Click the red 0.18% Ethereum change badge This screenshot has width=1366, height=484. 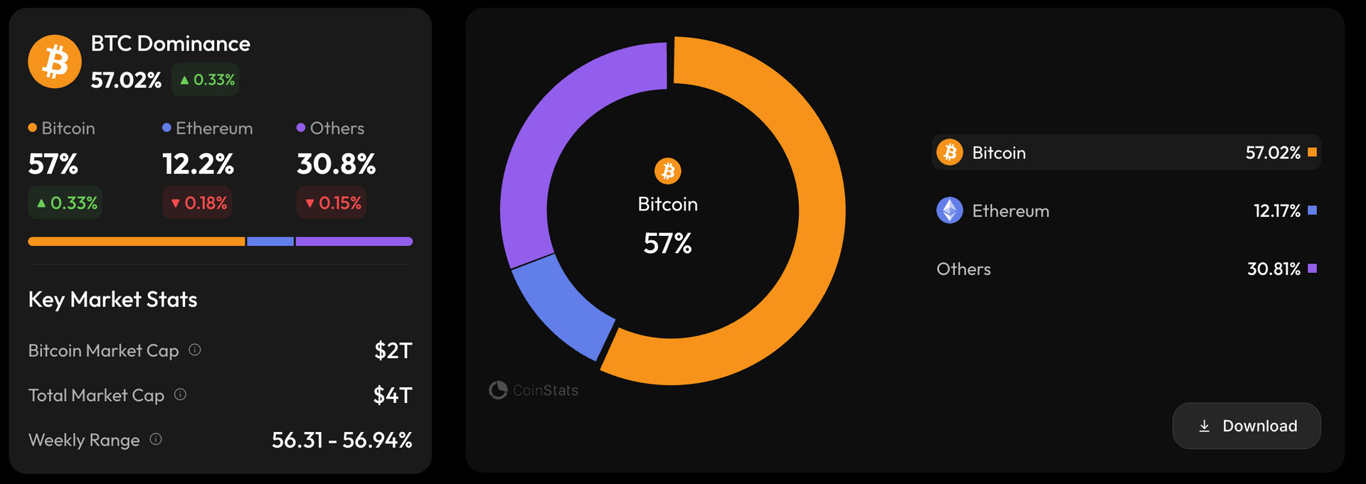tap(198, 203)
